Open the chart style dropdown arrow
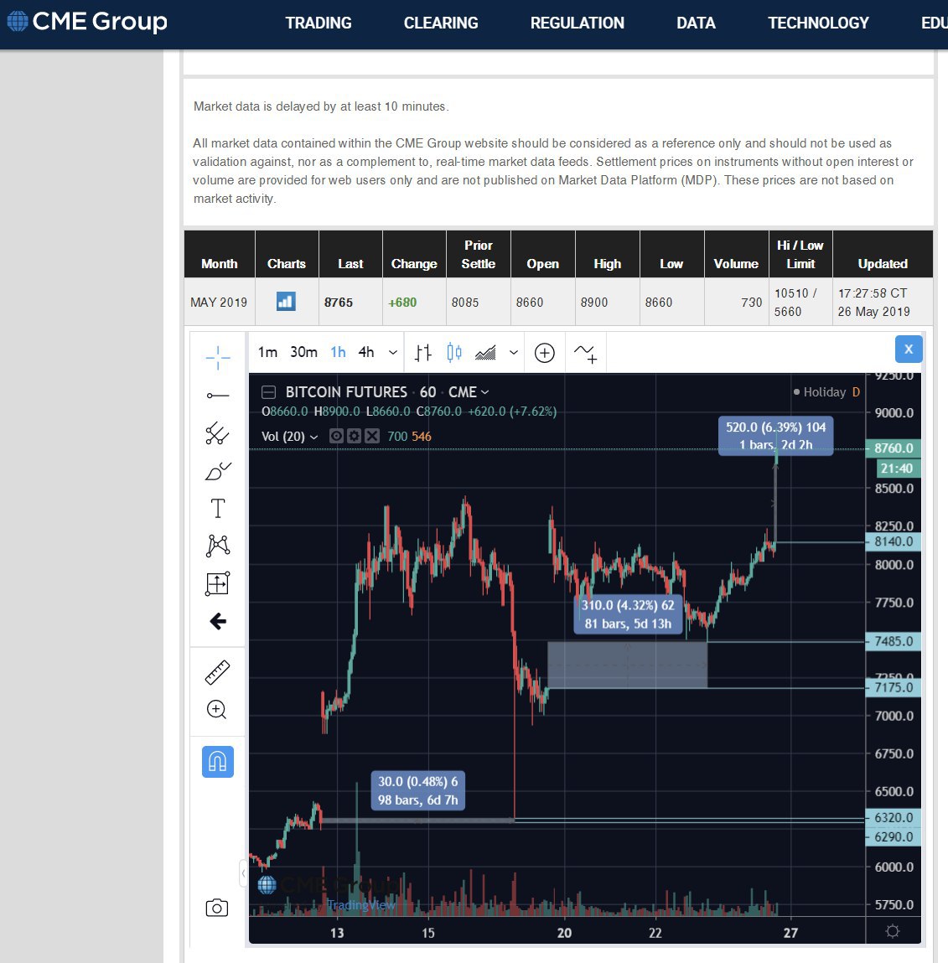This screenshot has height=963, width=948. (514, 353)
